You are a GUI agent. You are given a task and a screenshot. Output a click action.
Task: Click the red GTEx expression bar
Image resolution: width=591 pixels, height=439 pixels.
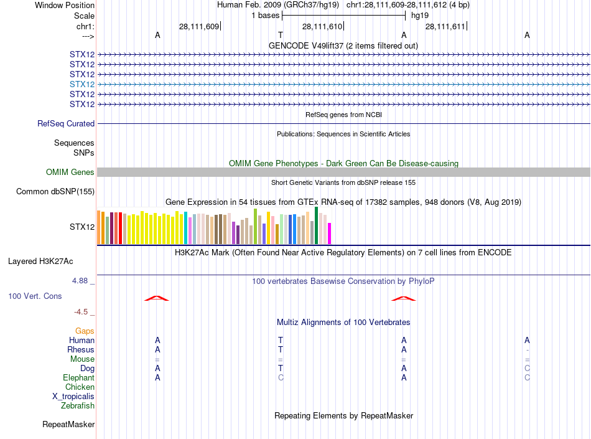[x=120, y=229]
